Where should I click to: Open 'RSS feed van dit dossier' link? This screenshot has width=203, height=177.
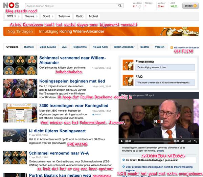pyautogui.click(x=186, y=47)
